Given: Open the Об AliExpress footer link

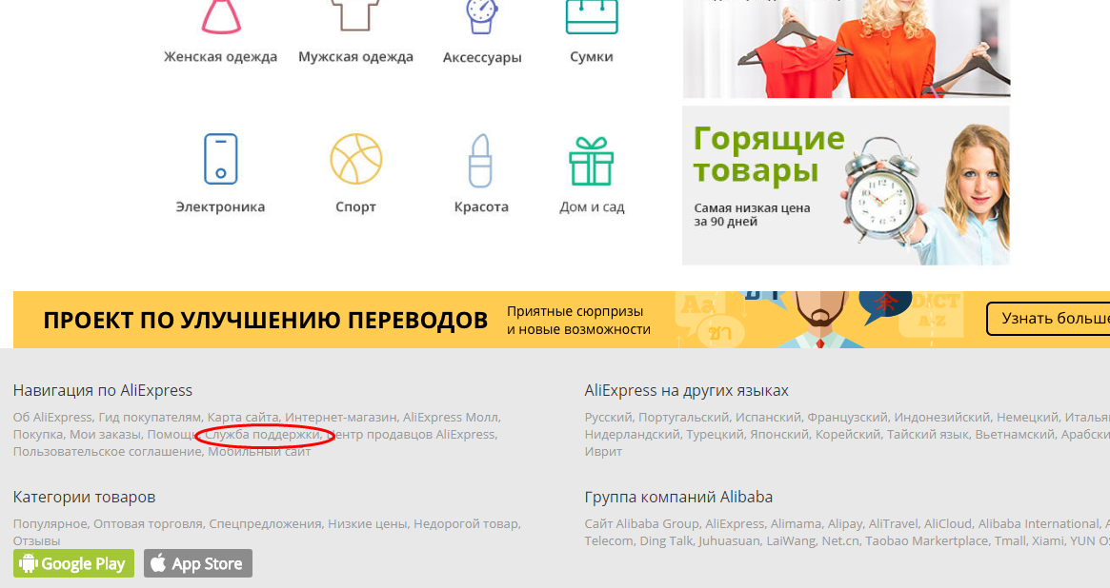Looking at the screenshot, I should (52, 417).
